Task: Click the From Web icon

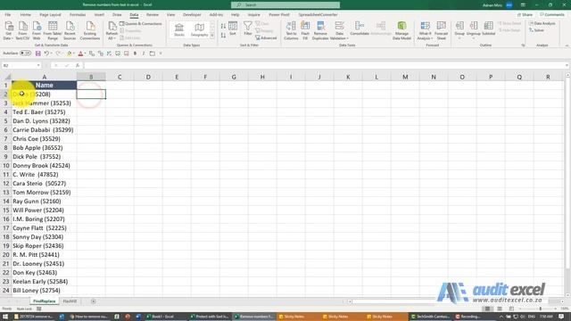Action: click(x=37, y=30)
